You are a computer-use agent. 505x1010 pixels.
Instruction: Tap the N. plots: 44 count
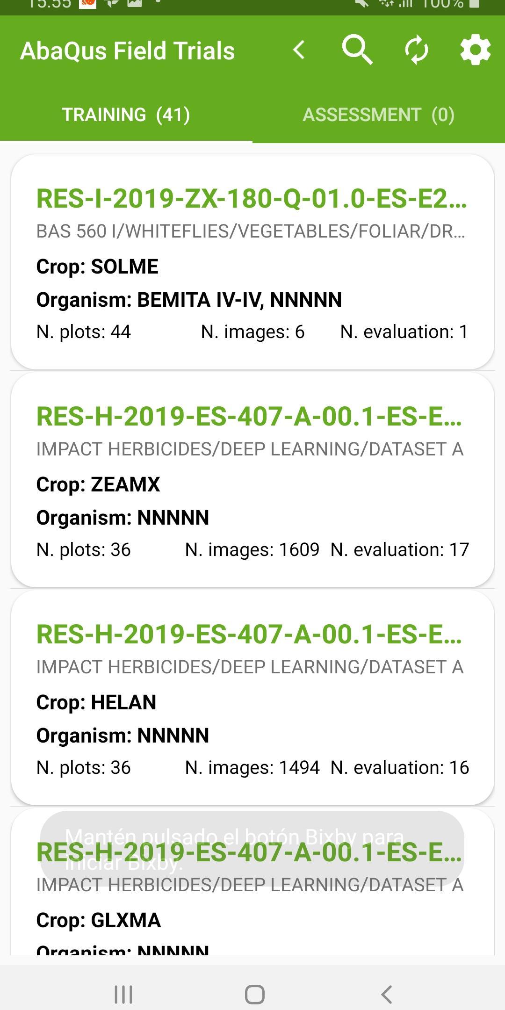(84, 332)
